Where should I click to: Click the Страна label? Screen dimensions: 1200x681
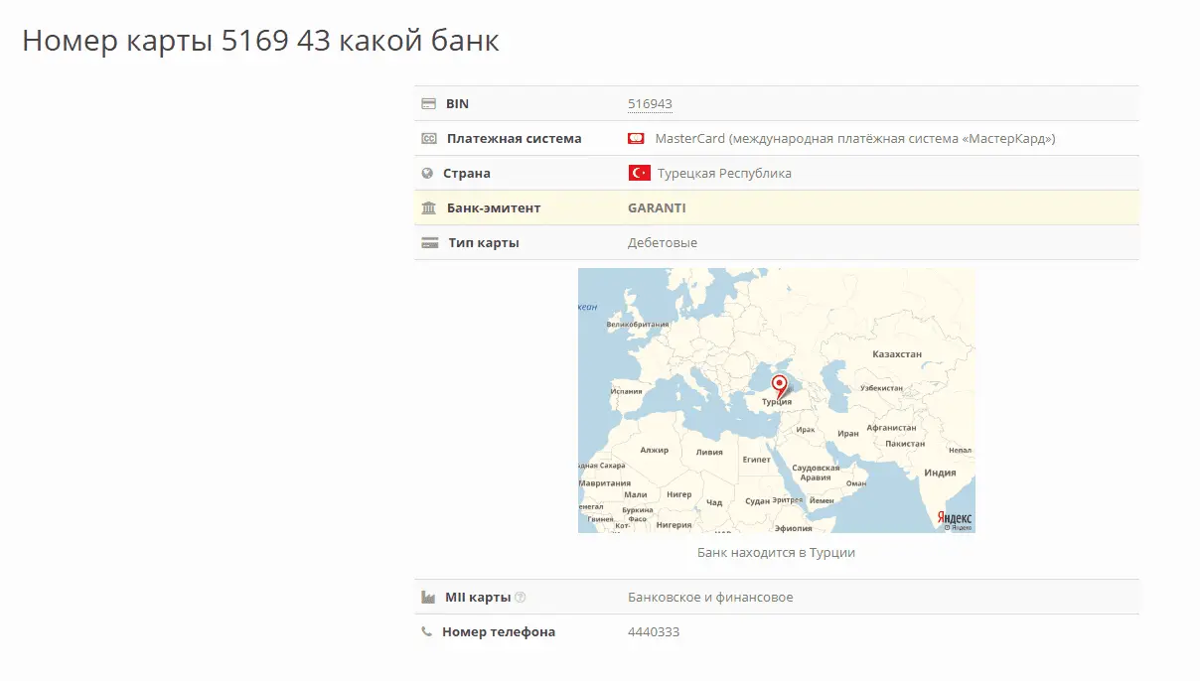click(467, 173)
